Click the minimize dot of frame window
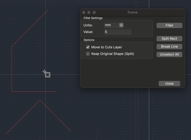The image size is (191, 140). tap(89, 12)
